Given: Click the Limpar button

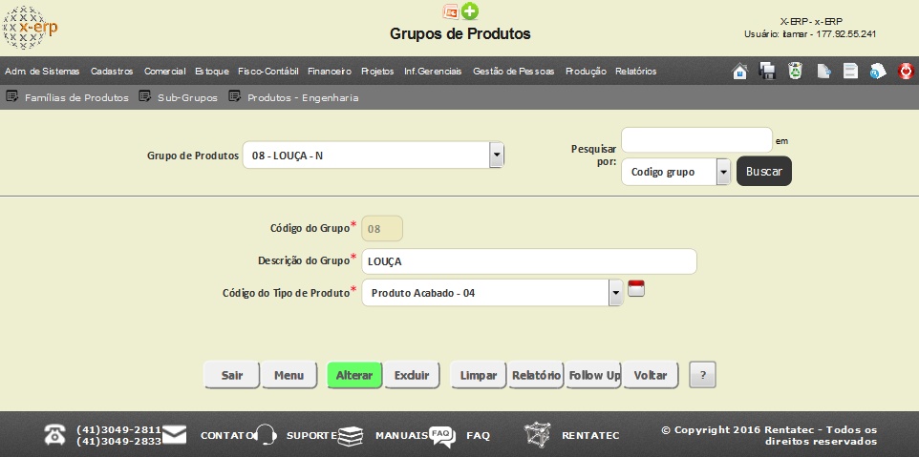Looking at the screenshot, I should pos(479,375).
